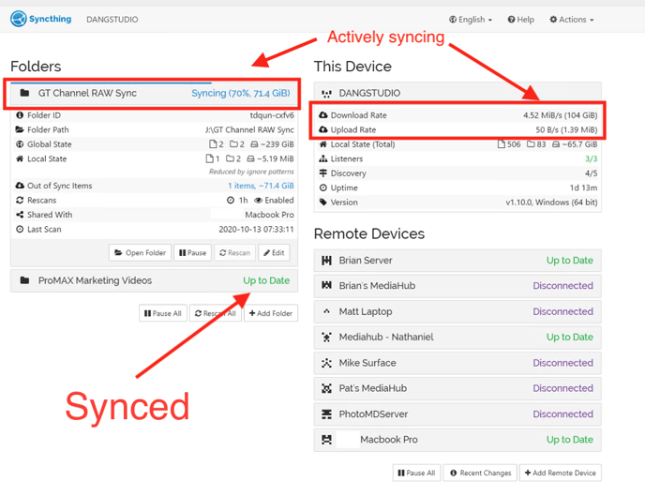Open the 1 items, ~71.4 GiB link
Screen dimensions: 645x496
[261, 186]
